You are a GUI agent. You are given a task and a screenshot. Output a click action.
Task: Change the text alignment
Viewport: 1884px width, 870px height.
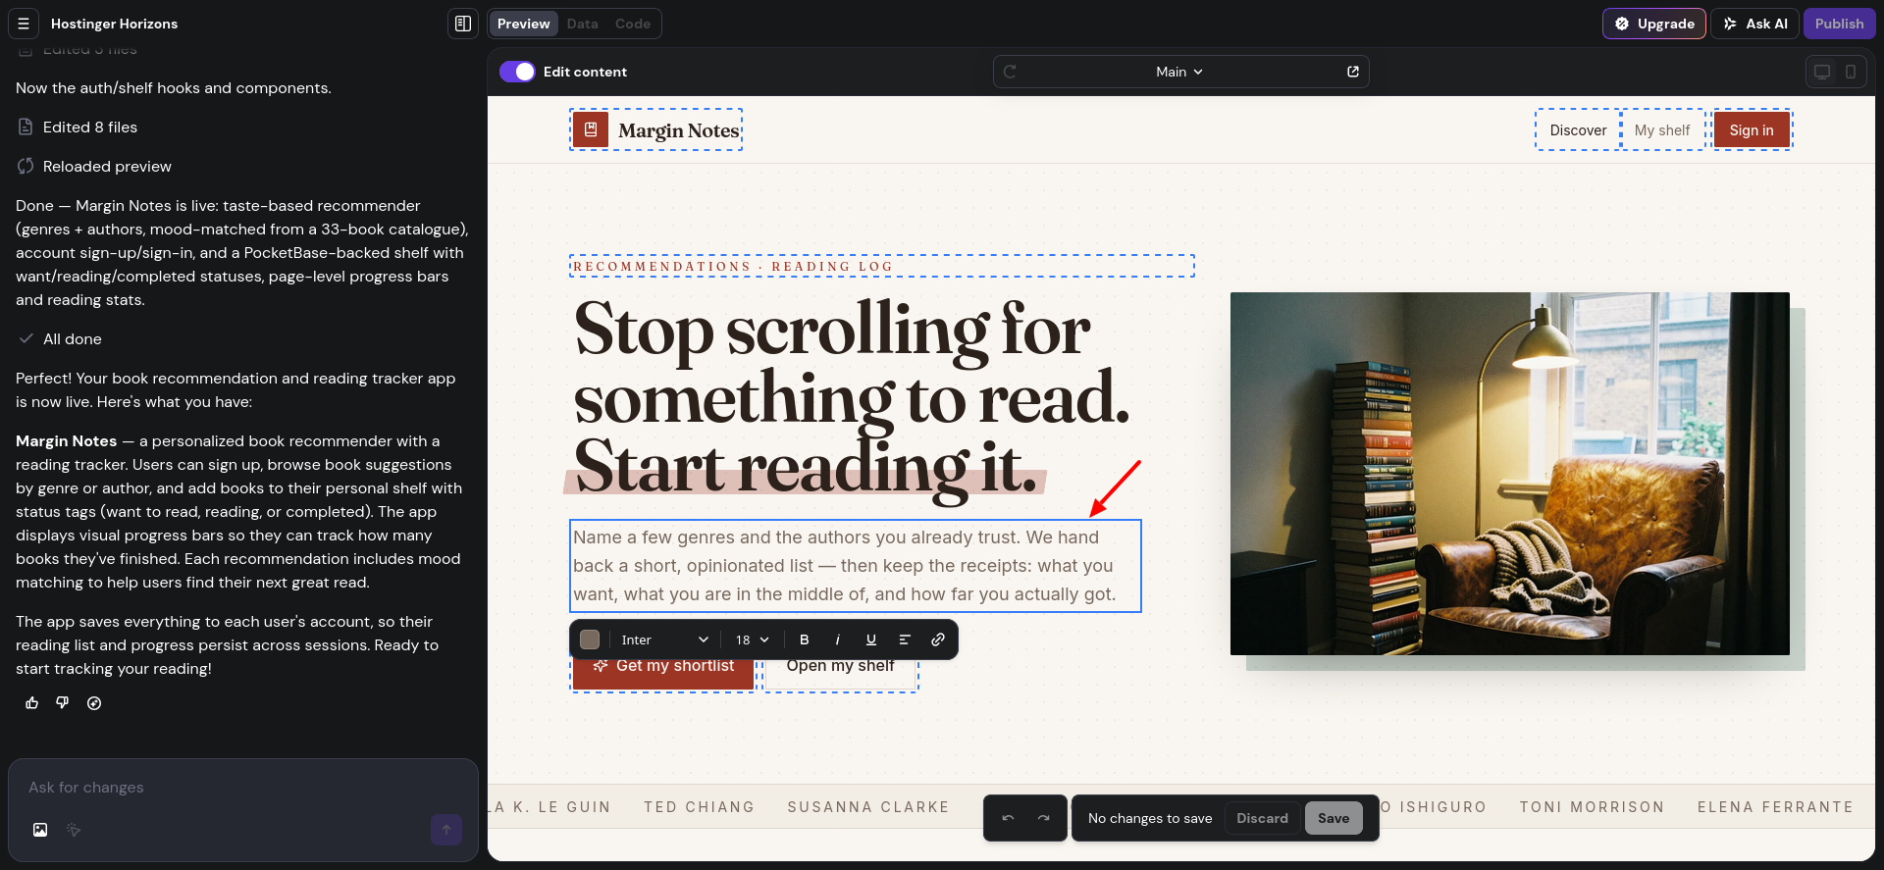point(905,640)
